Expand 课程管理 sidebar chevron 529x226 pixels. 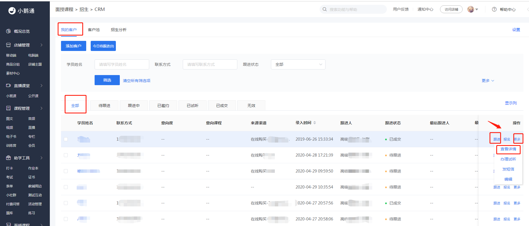coord(41,108)
